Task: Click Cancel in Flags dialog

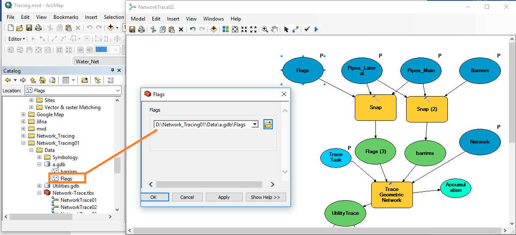Action: [x=187, y=197]
